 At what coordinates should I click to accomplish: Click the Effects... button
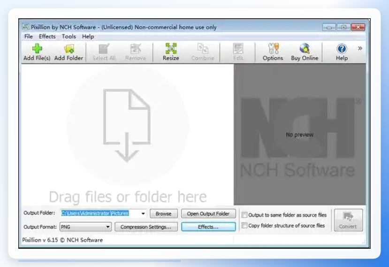pyautogui.click(x=208, y=227)
